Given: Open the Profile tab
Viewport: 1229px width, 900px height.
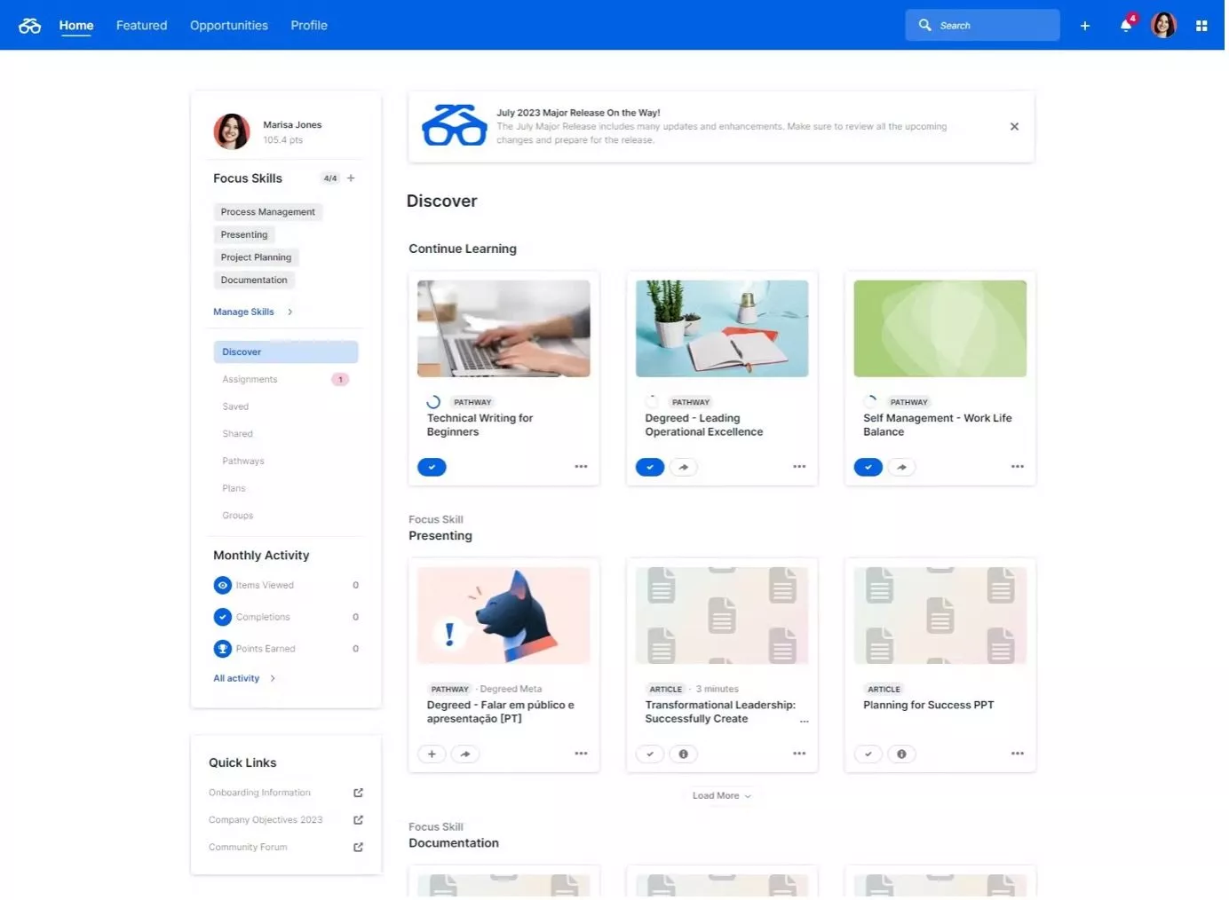Looking at the screenshot, I should (310, 26).
